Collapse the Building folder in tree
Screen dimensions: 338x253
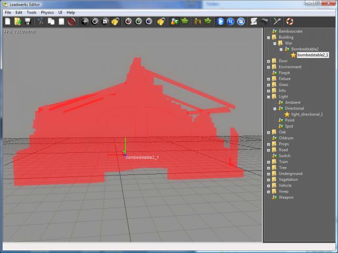tap(268, 37)
